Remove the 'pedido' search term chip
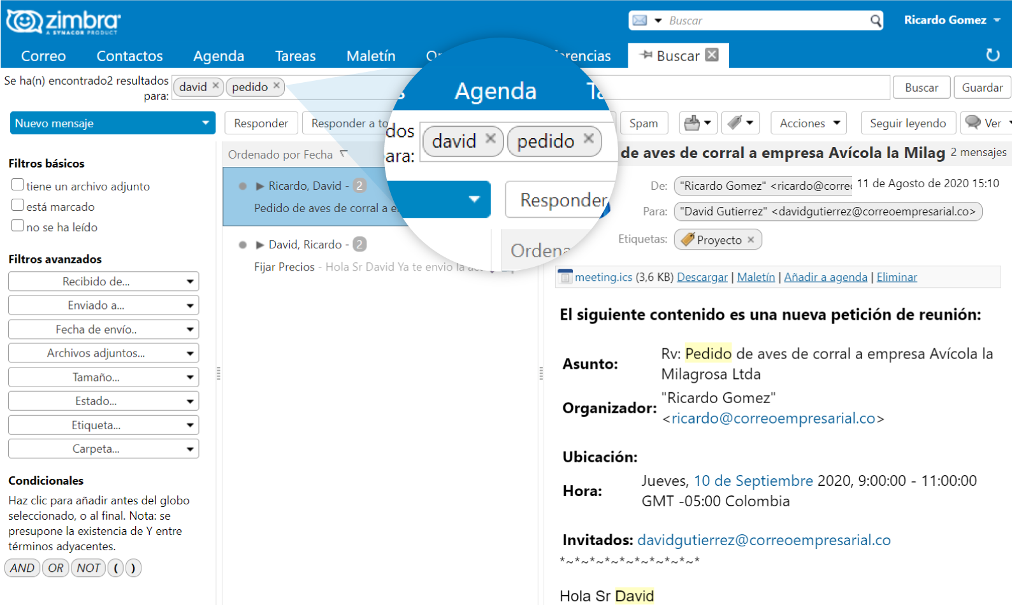This screenshot has width=1012, height=605. coord(277,85)
